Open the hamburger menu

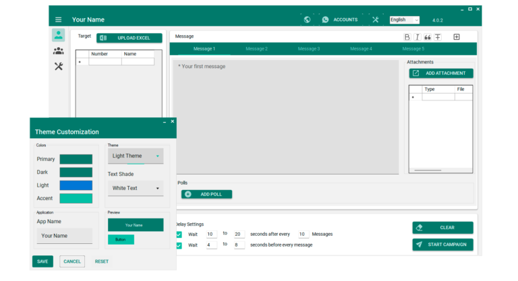click(59, 20)
